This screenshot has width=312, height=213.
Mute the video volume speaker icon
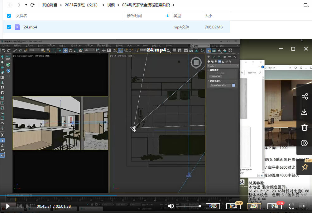(171, 206)
